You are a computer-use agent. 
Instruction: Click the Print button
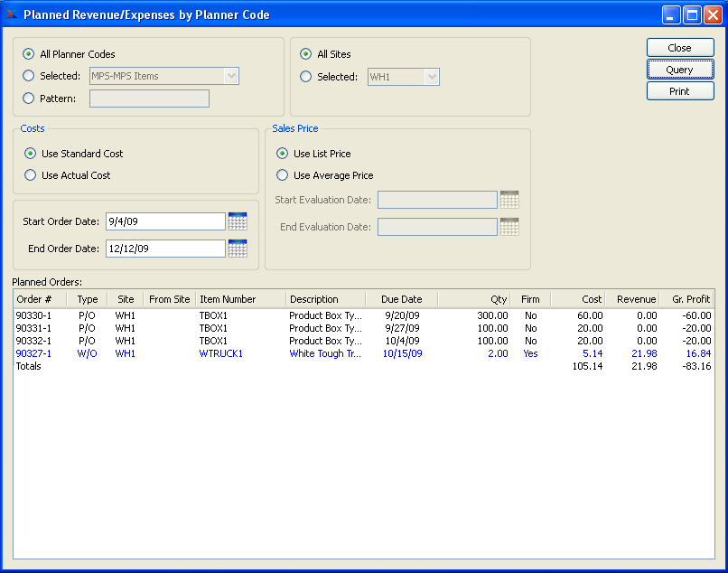[679, 91]
